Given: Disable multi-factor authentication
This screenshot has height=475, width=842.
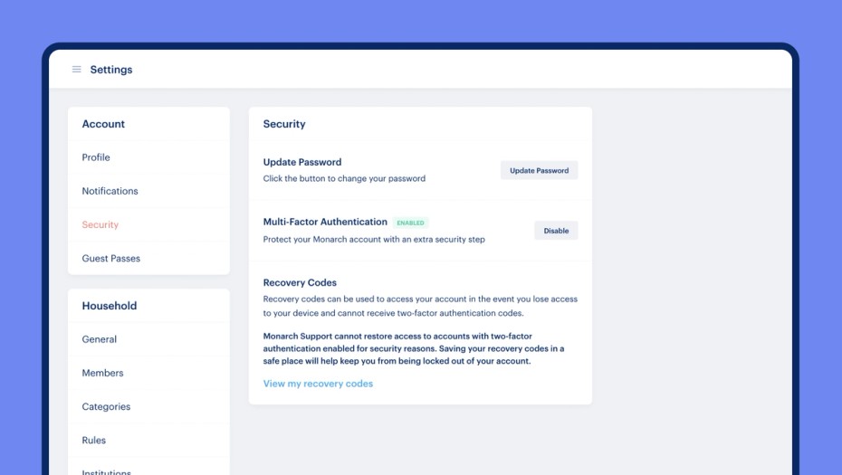Looking at the screenshot, I should click(556, 230).
